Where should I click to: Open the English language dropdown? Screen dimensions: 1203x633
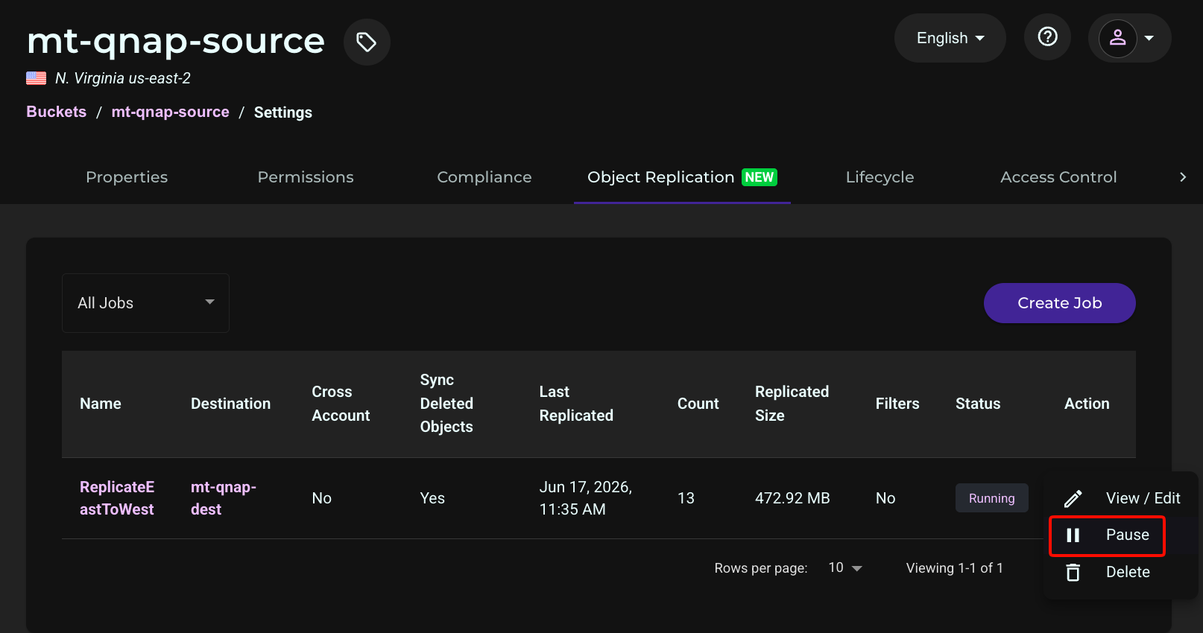[x=950, y=38]
